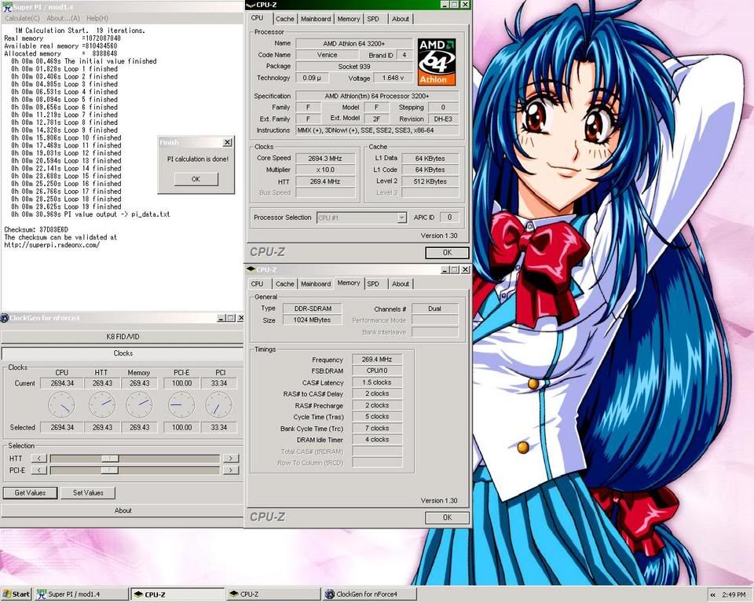Switch to the Mainboard tab in CPU-Z
The image size is (754, 603).
click(316, 19)
